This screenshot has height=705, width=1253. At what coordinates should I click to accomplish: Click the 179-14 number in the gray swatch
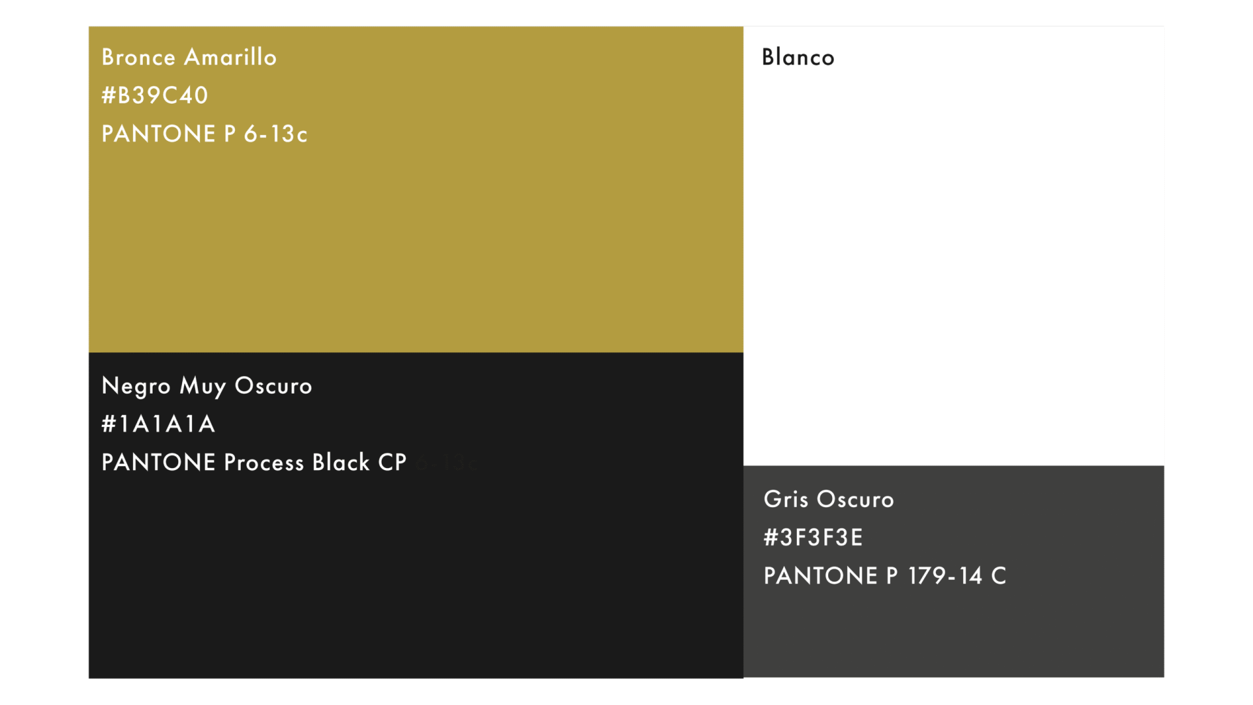tap(945, 576)
